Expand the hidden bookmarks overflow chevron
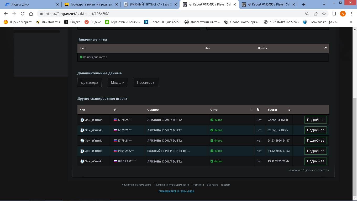 [351, 22]
